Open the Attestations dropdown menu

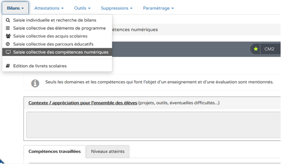tap(49, 8)
